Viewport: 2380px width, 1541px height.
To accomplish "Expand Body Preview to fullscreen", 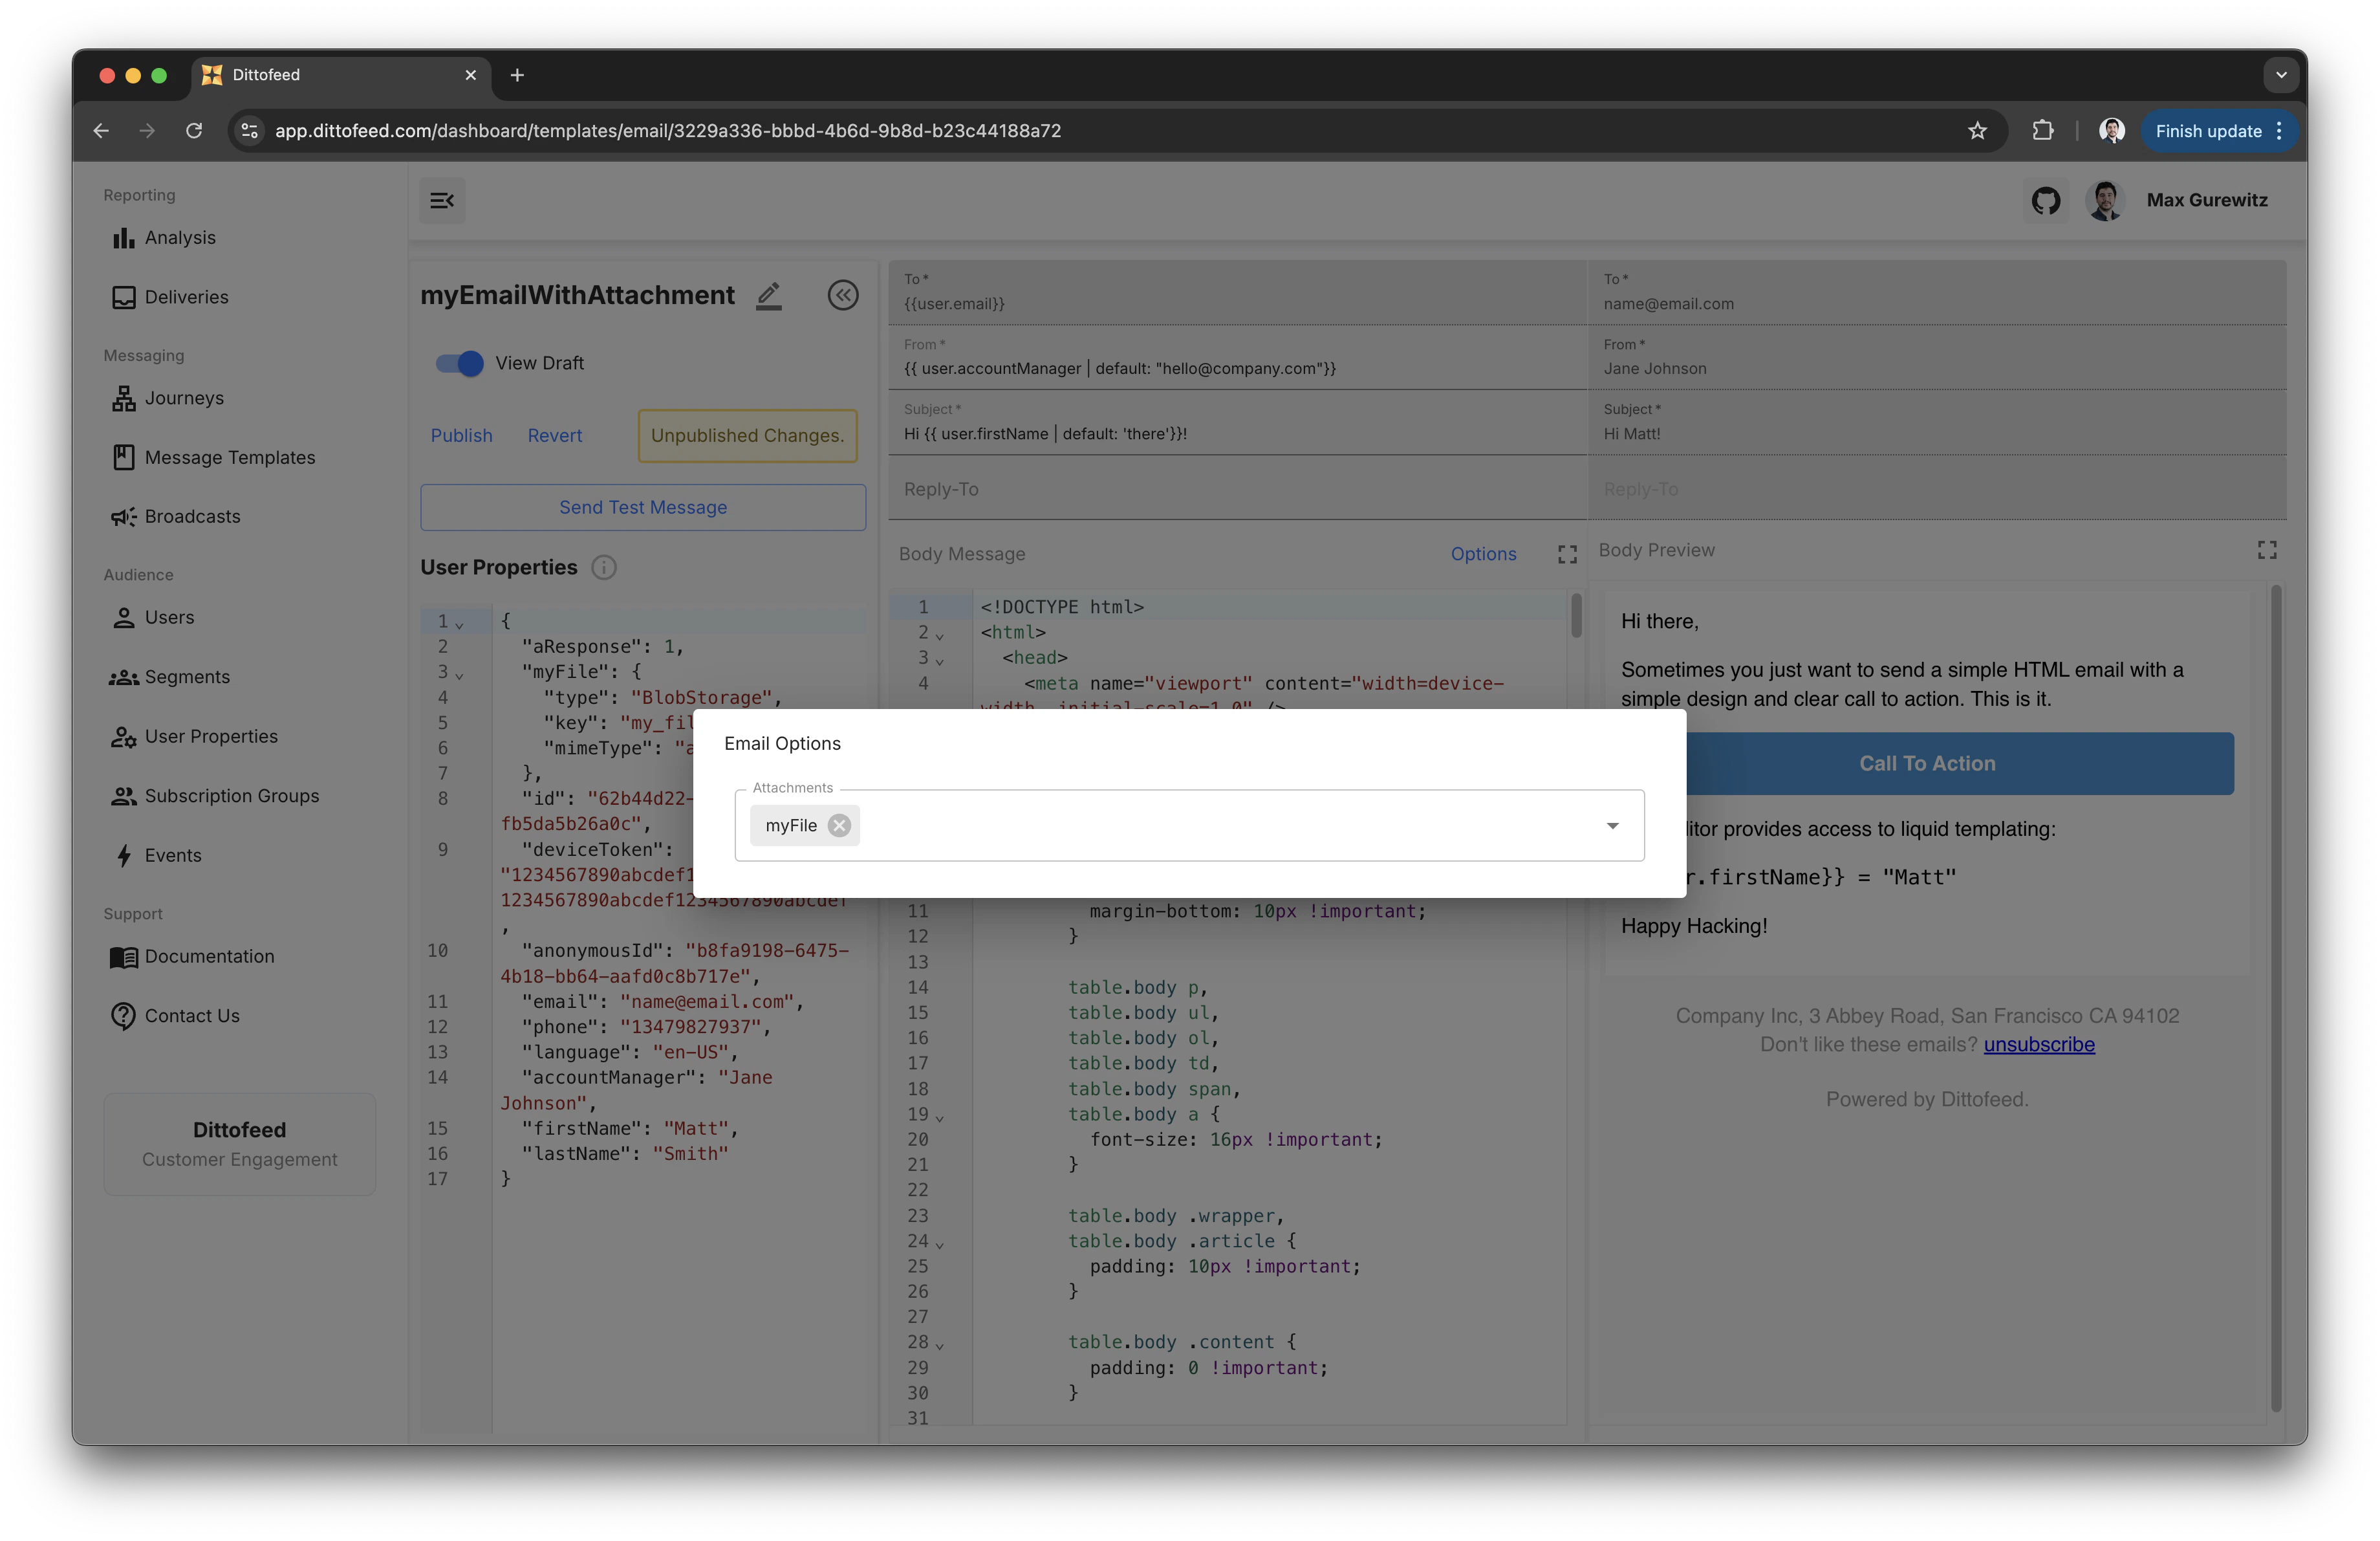I will tap(2266, 550).
